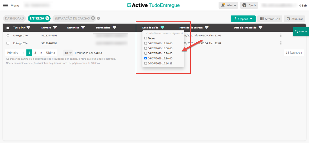The height and width of the screenshot is (143, 309).
Task: Click the Ajuda question mark icon
Action: pyautogui.click(x=244, y=5)
